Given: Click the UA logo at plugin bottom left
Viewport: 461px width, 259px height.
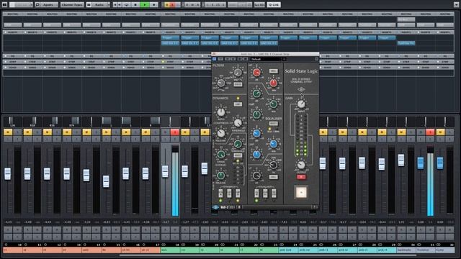Looking at the screenshot, I should tap(216, 207).
